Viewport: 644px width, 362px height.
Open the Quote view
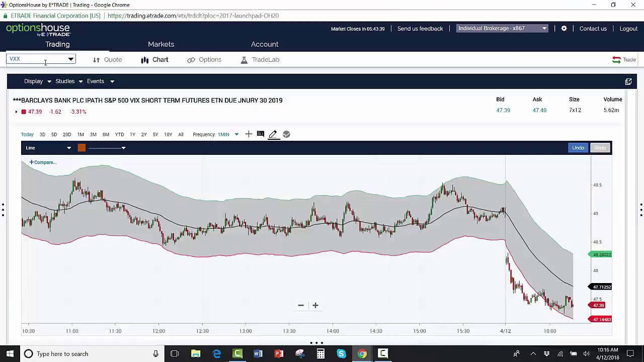[x=113, y=60]
